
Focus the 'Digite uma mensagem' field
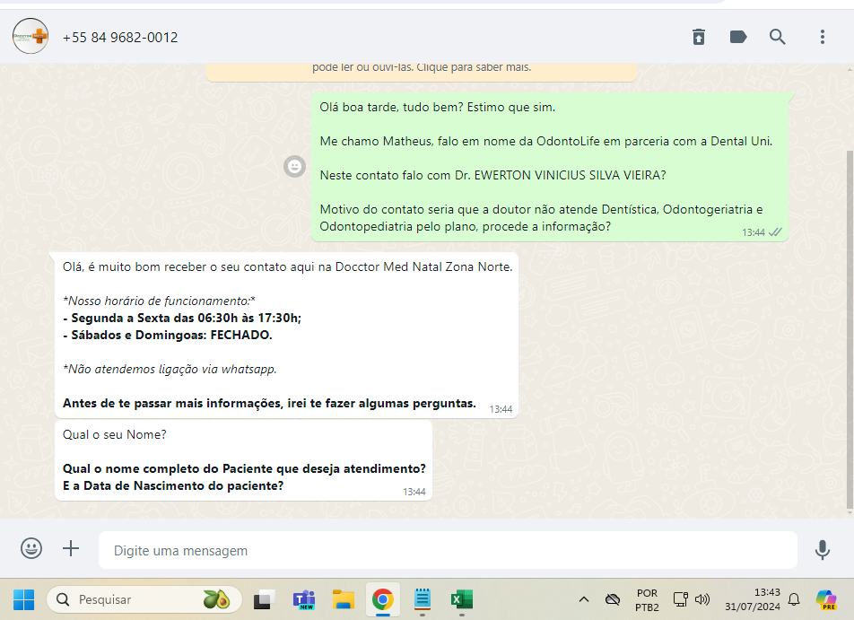click(x=448, y=550)
